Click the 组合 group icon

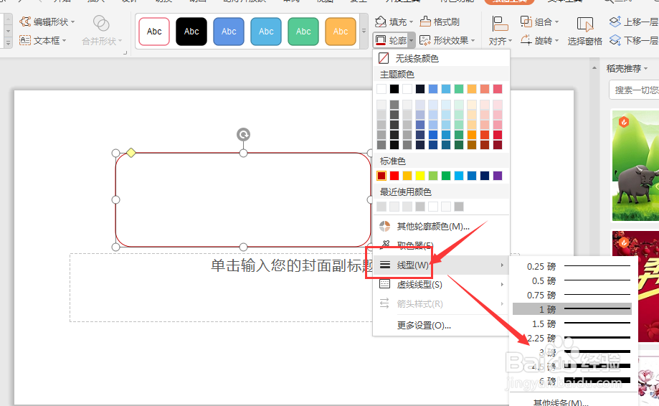[x=526, y=22]
